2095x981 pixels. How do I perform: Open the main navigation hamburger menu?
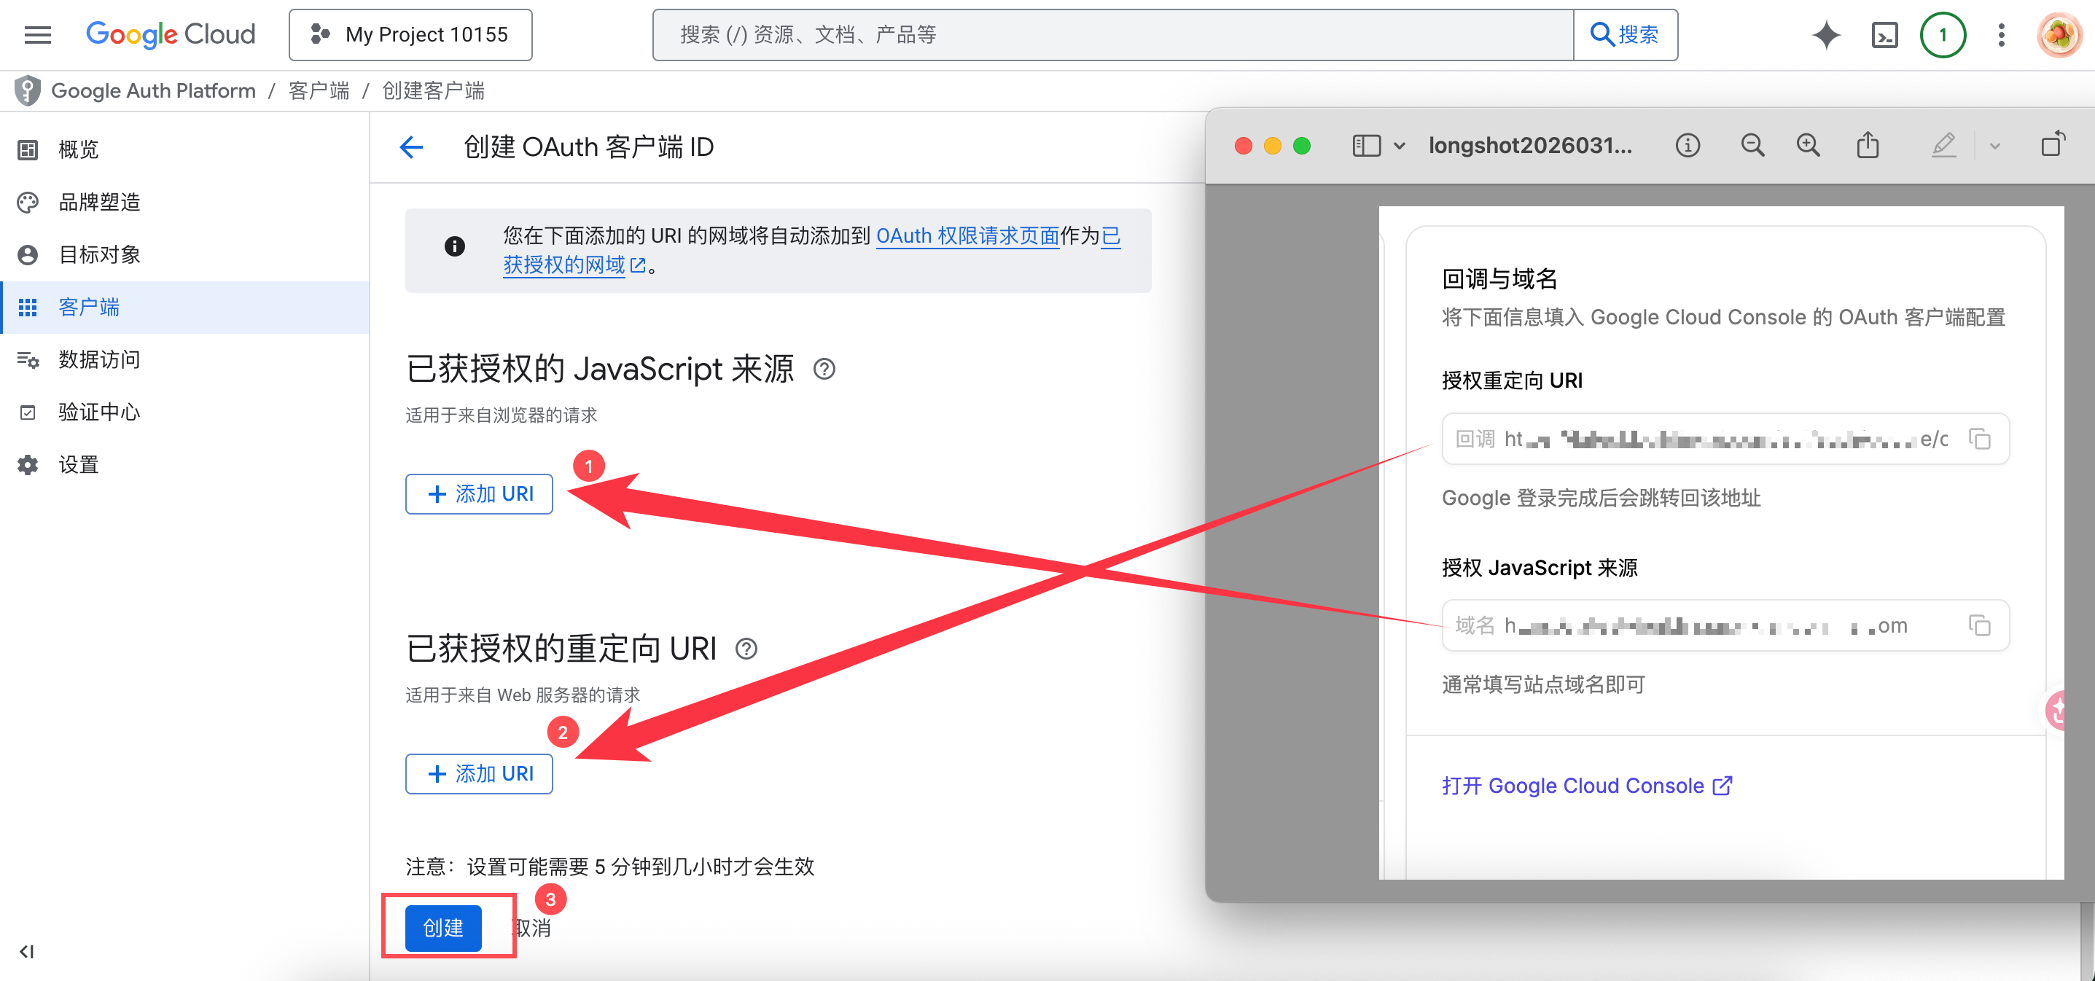[x=37, y=35]
